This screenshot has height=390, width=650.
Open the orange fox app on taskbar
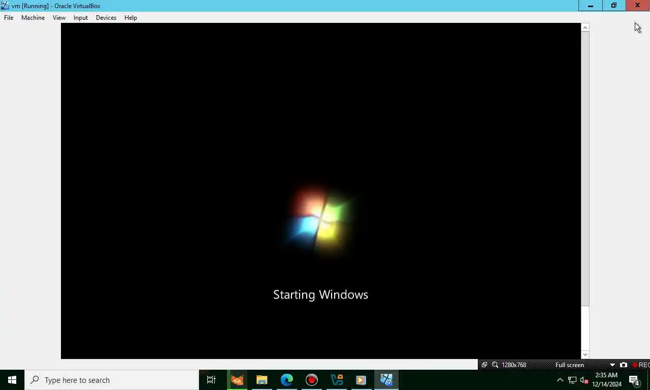tap(237, 380)
